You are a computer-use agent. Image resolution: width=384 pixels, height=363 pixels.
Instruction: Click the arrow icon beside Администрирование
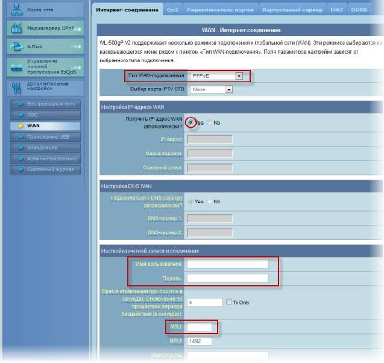(21, 159)
